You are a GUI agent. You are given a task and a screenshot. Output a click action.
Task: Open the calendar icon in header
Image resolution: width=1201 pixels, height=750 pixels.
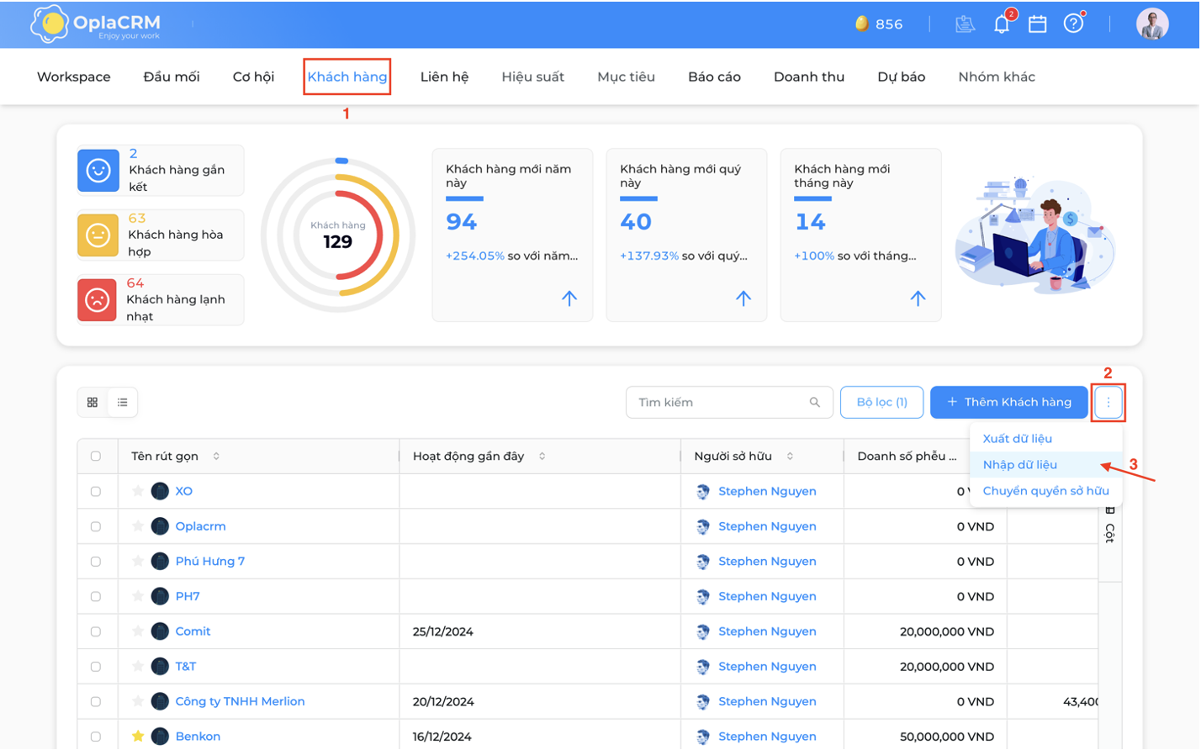point(1038,24)
